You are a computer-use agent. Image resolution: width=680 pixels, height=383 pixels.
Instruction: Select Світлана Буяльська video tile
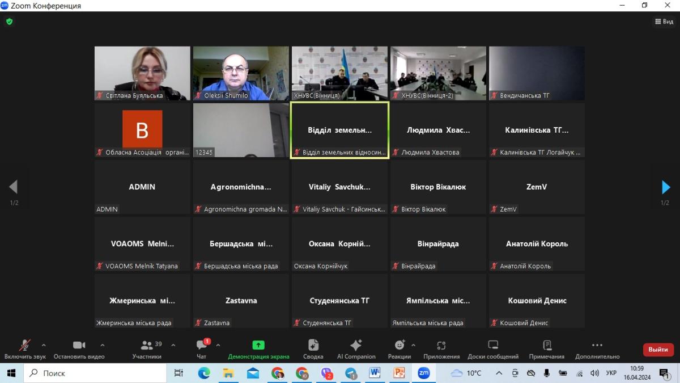(142, 73)
